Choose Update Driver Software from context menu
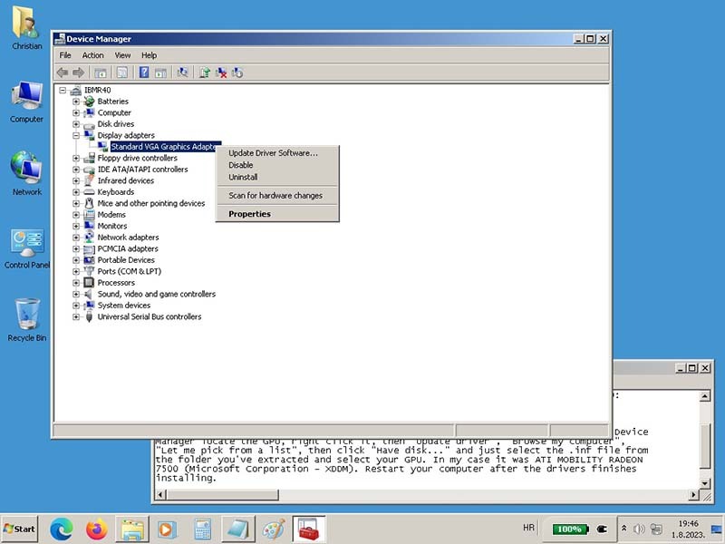Viewport: 725px width, 544px height. [273, 153]
